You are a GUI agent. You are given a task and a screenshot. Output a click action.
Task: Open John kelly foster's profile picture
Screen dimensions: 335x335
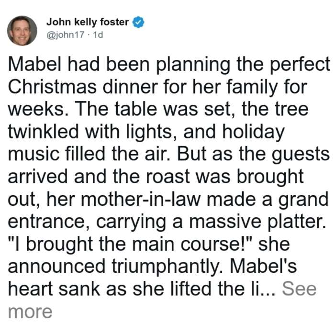22,31
